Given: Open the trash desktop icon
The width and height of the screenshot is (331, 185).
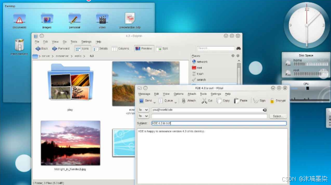Looking at the screenshot, I should tap(19, 47).
